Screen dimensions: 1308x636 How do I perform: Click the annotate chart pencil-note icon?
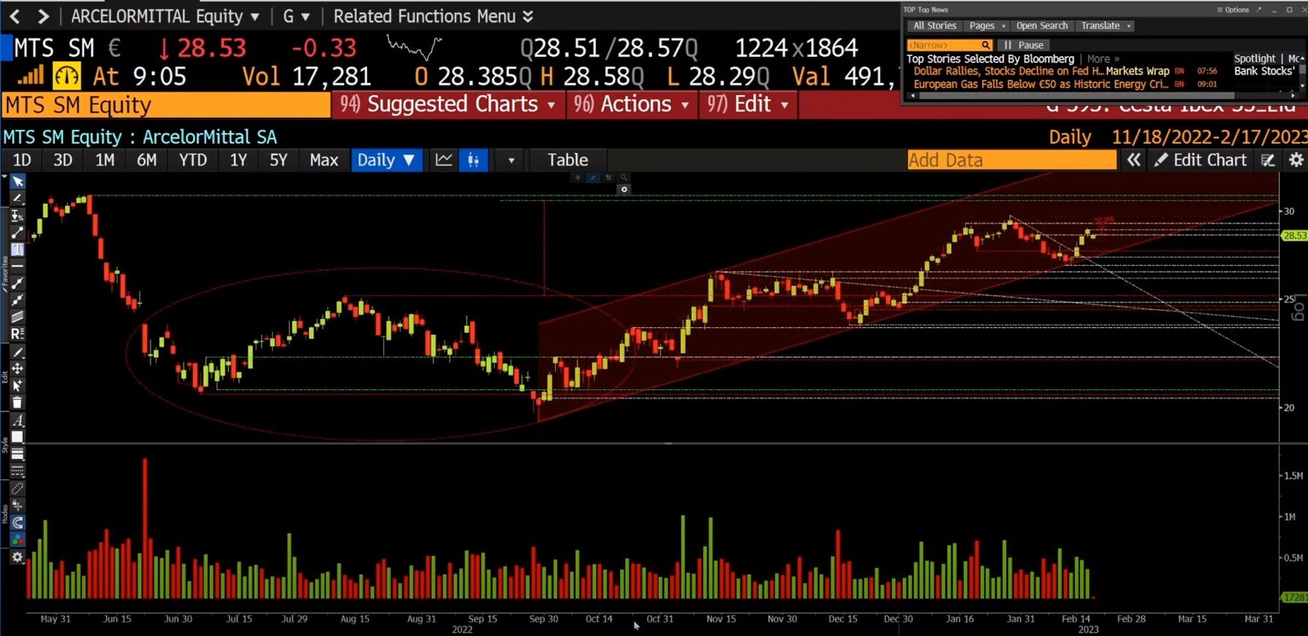[x=1269, y=160]
